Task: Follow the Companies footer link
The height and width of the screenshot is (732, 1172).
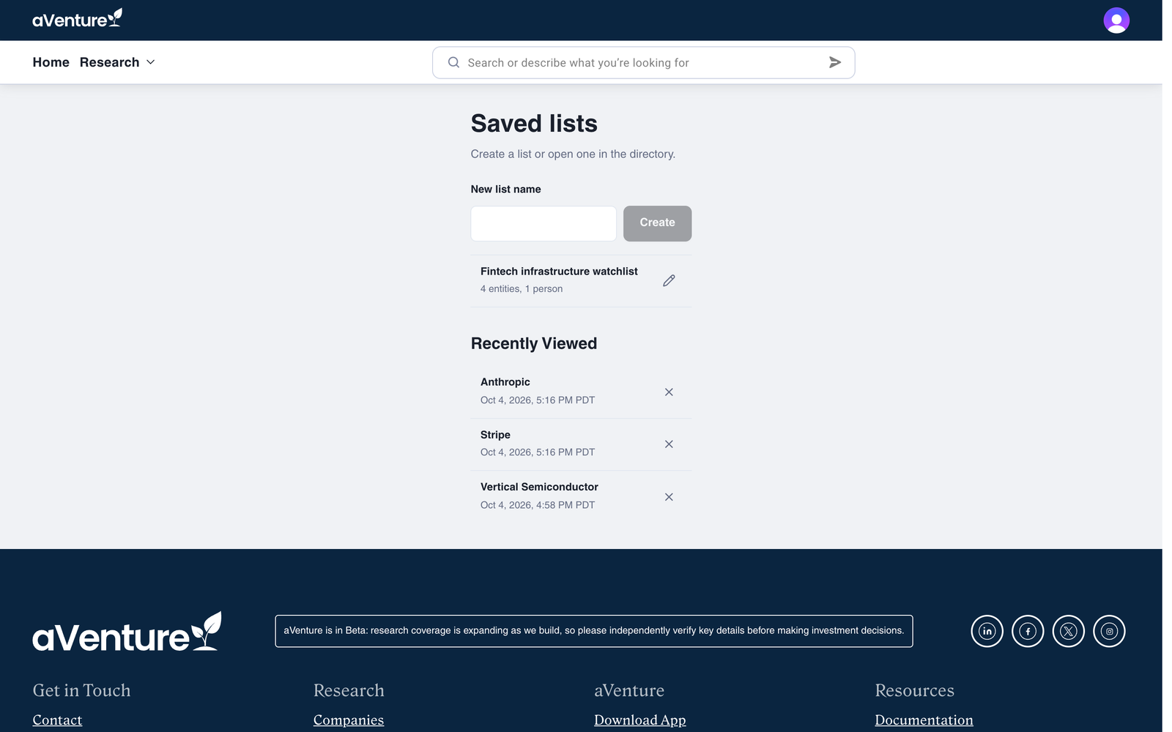Action: pos(349,720)
